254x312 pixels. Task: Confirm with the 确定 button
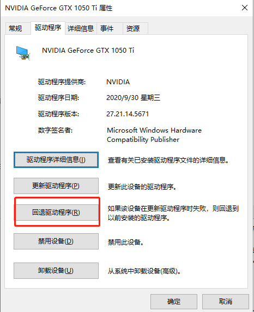coord(174,302)
